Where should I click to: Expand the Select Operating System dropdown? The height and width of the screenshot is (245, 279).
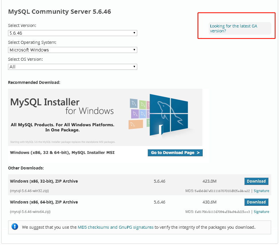click(72, 50)
